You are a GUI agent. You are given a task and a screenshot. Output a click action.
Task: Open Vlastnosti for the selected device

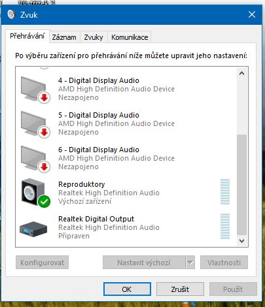(x=224, y=263)
